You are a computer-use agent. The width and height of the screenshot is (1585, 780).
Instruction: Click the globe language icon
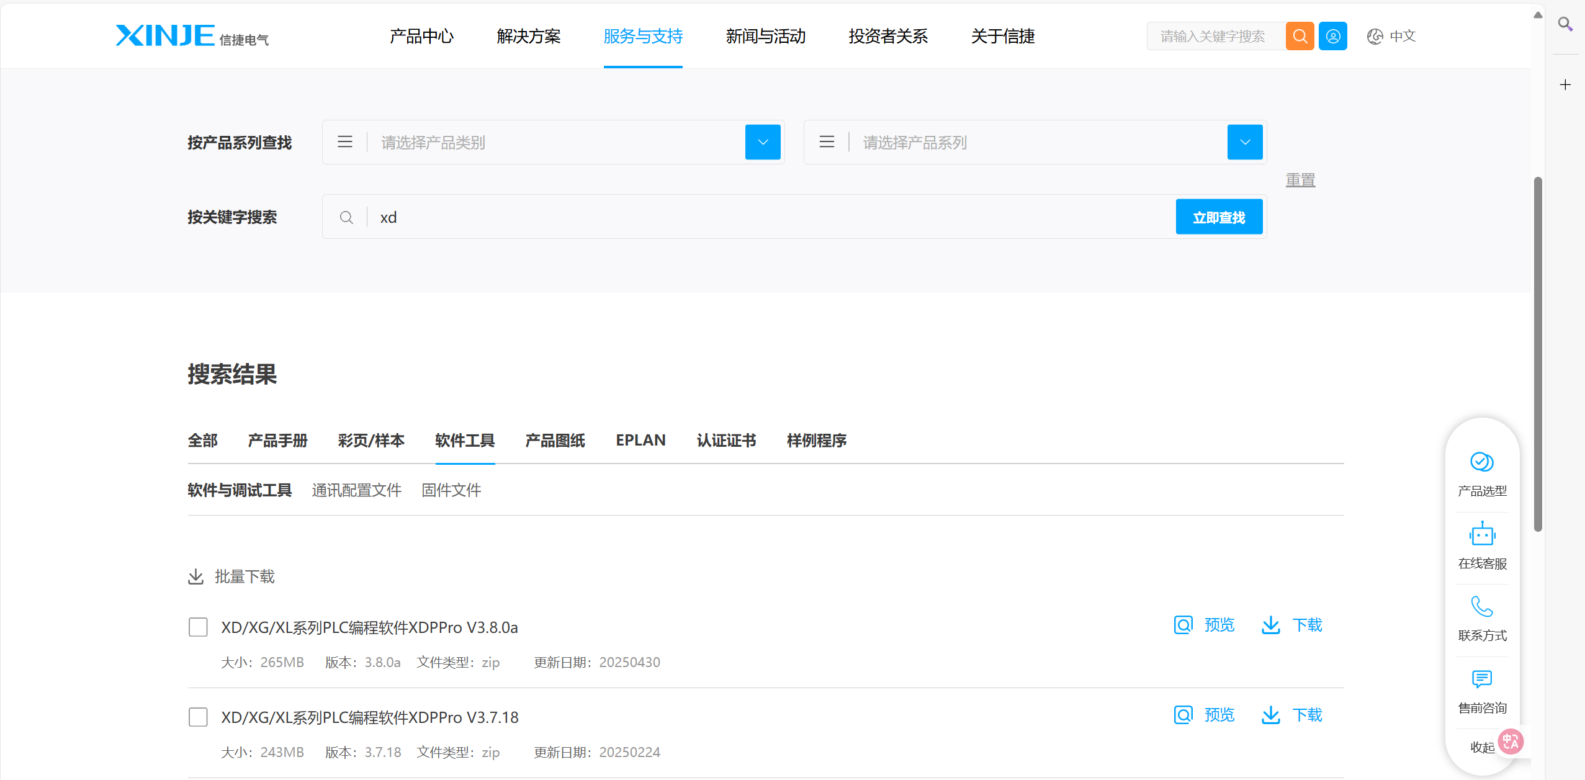[x=1375, y=37]
